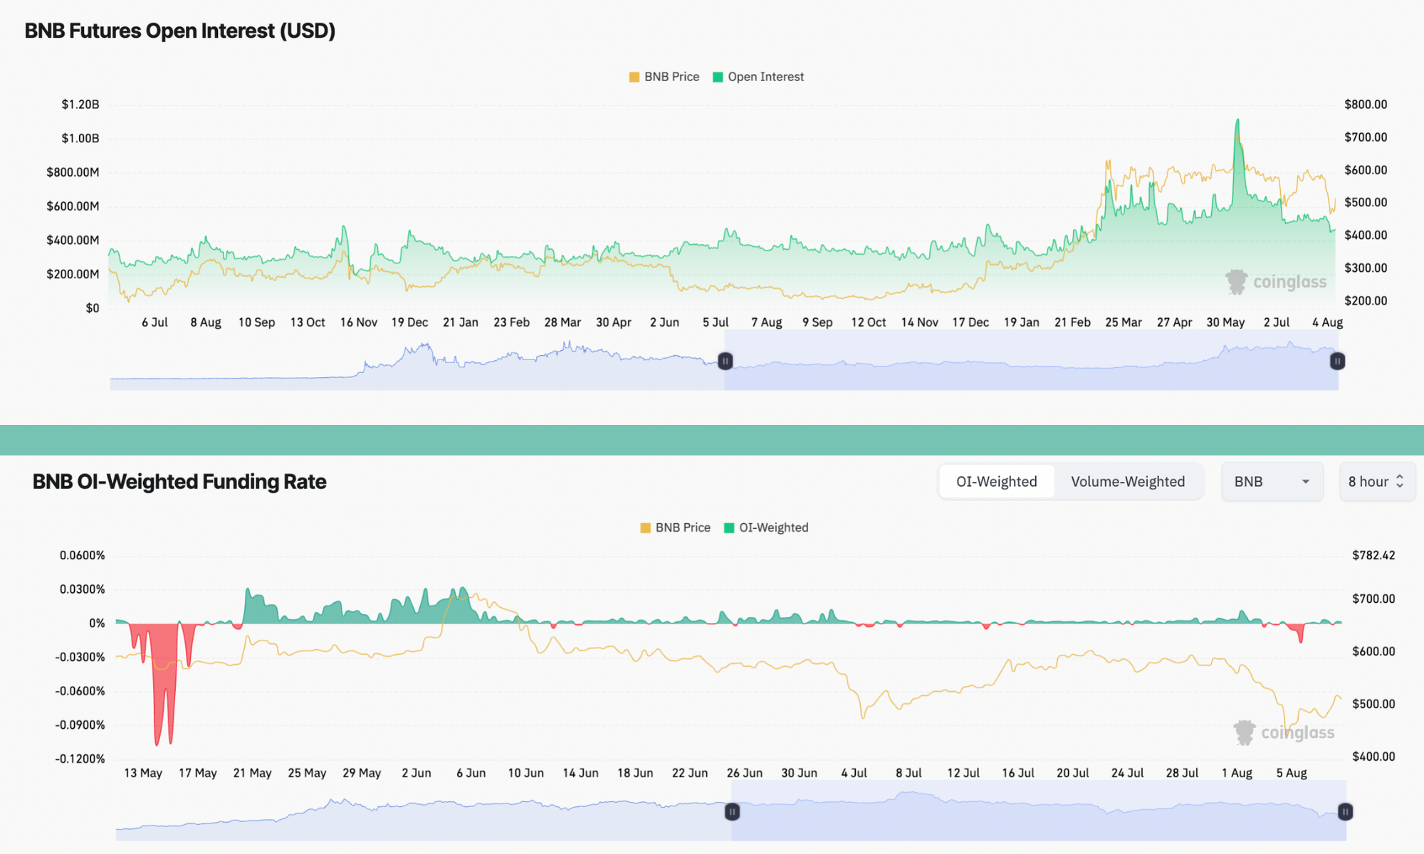This screenshot has height=854, width=1424.
Task: Click the -0.1200% axis label
Action: [x=80, y=759]
